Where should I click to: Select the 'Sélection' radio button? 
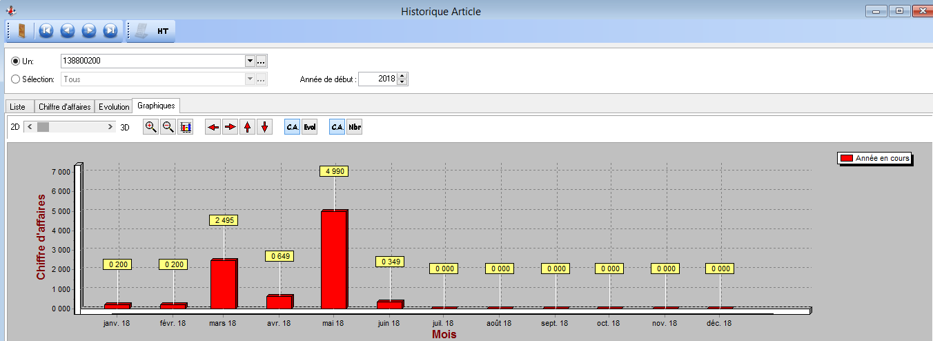tap(15, 79)
